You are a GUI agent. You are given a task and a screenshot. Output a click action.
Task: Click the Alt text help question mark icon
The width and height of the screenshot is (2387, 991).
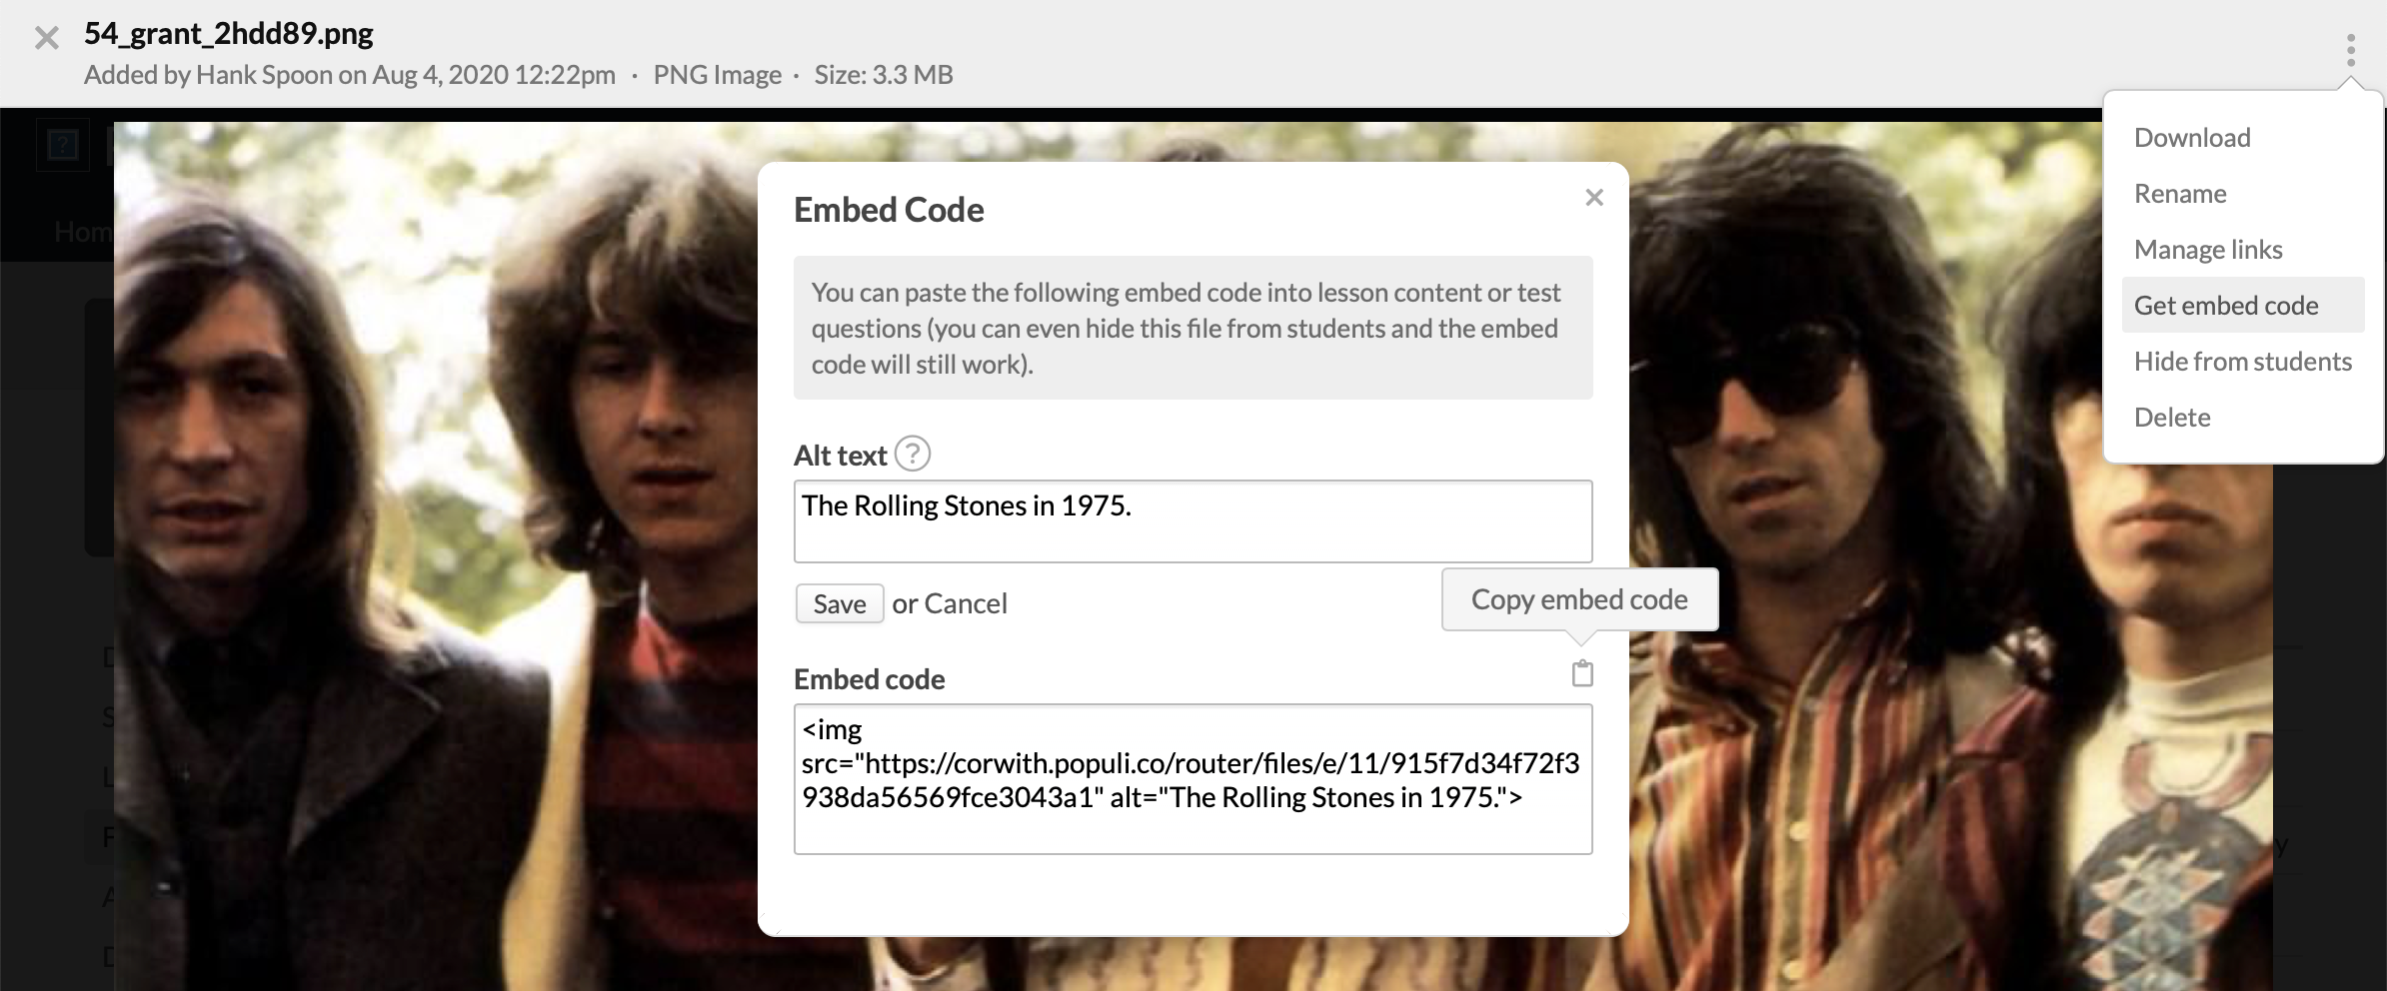pyautogui.click(x=912, y=455)
